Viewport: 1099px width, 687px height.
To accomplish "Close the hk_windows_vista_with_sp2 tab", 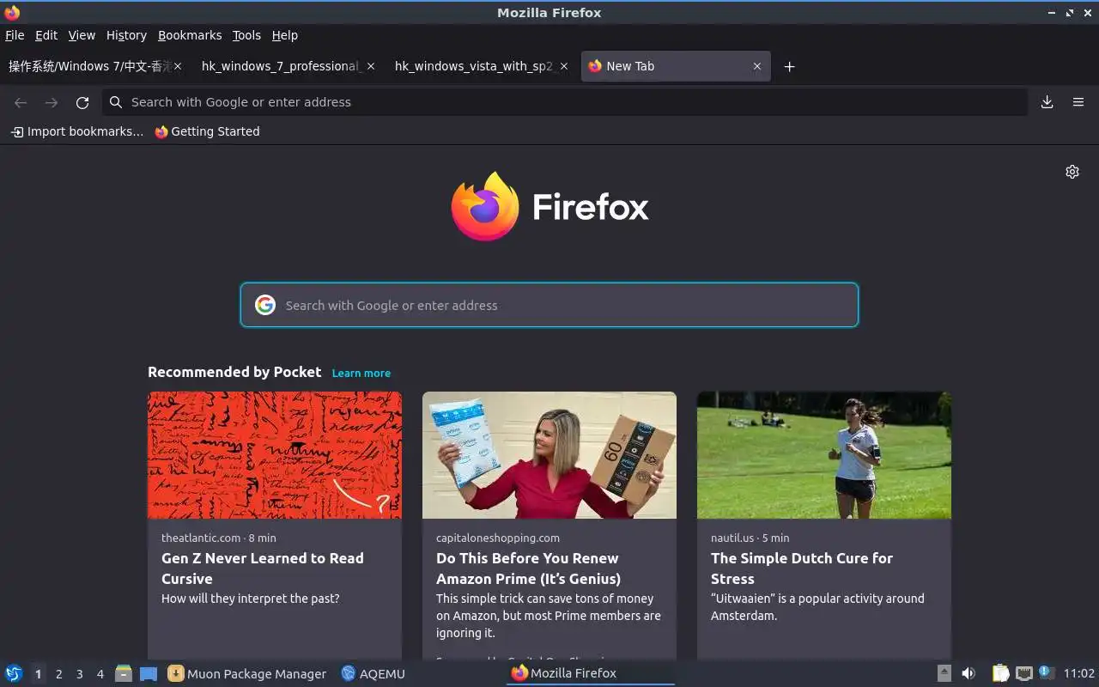I will click(x=563, y=66).
